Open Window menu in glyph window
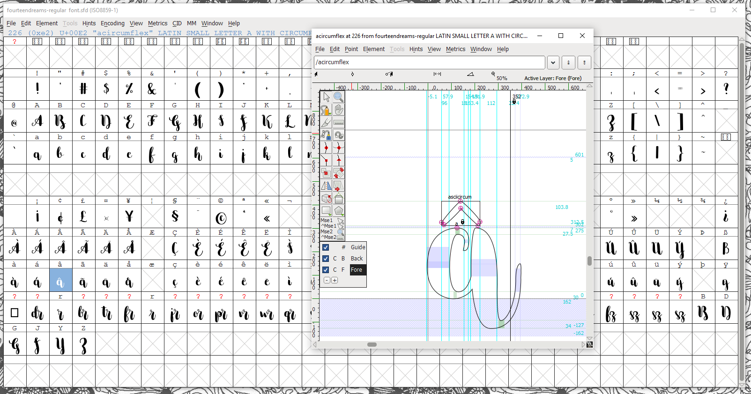751x394 pixels. point(481,49)
